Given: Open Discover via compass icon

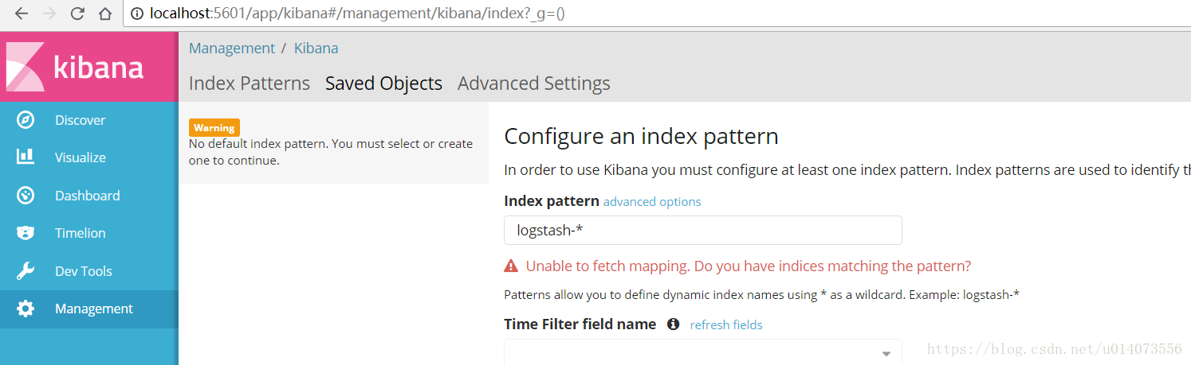Looking at the screenshot, I should coord(26,120).
